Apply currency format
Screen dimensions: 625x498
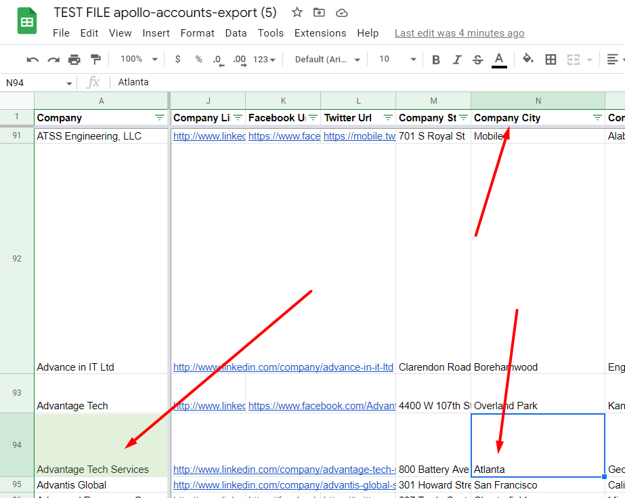click(177, 59)
